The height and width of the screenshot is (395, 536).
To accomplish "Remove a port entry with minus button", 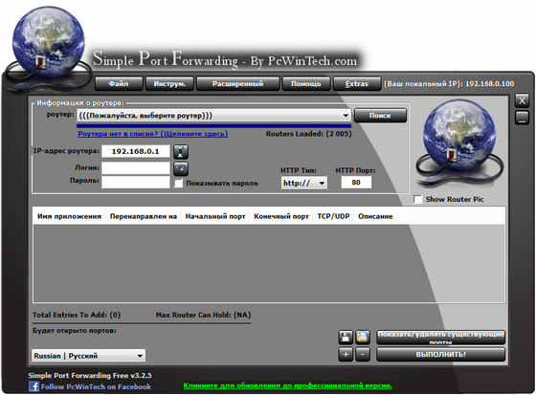I will [363, 354].
